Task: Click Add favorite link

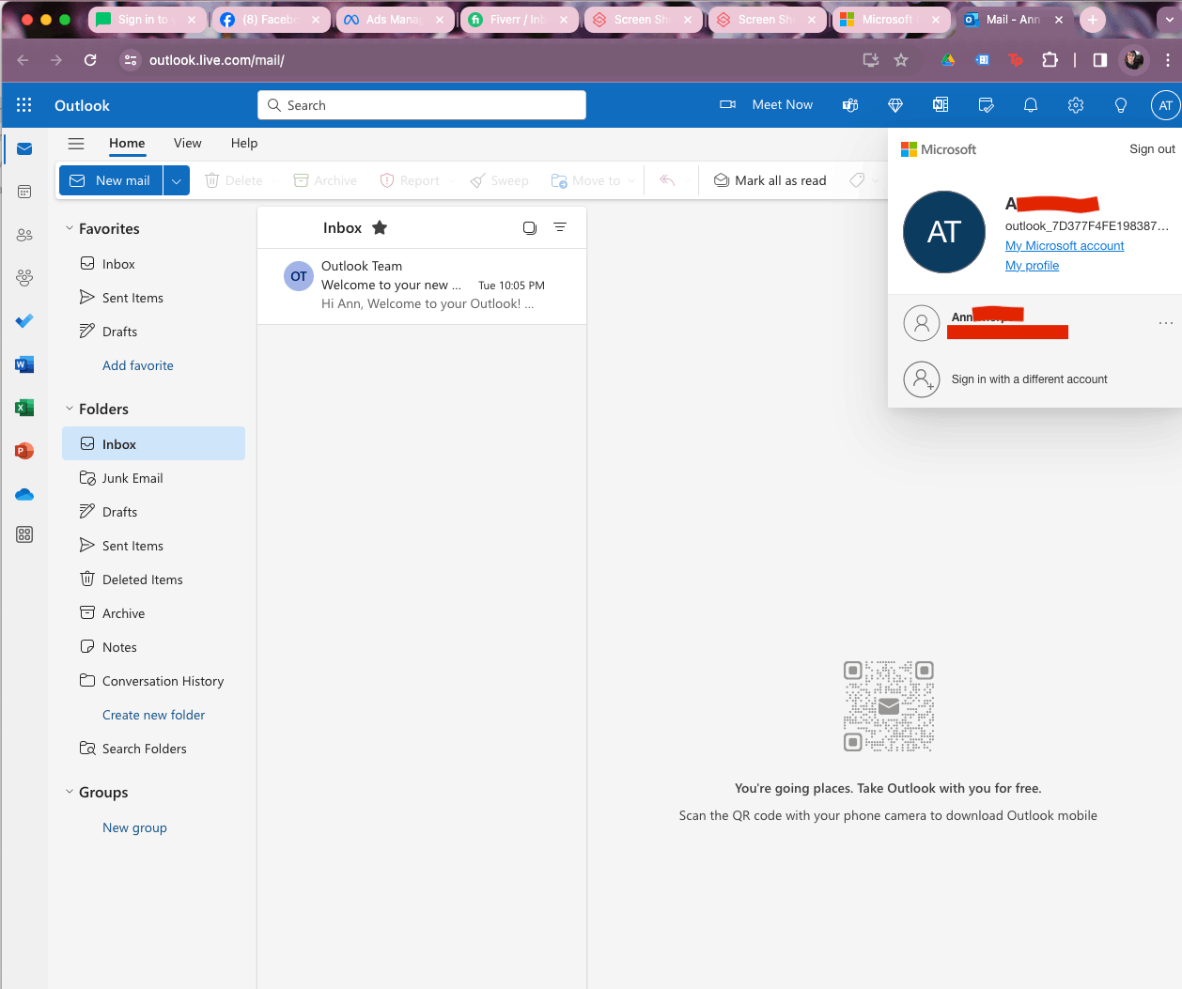Action: click(x=138, y=365)
